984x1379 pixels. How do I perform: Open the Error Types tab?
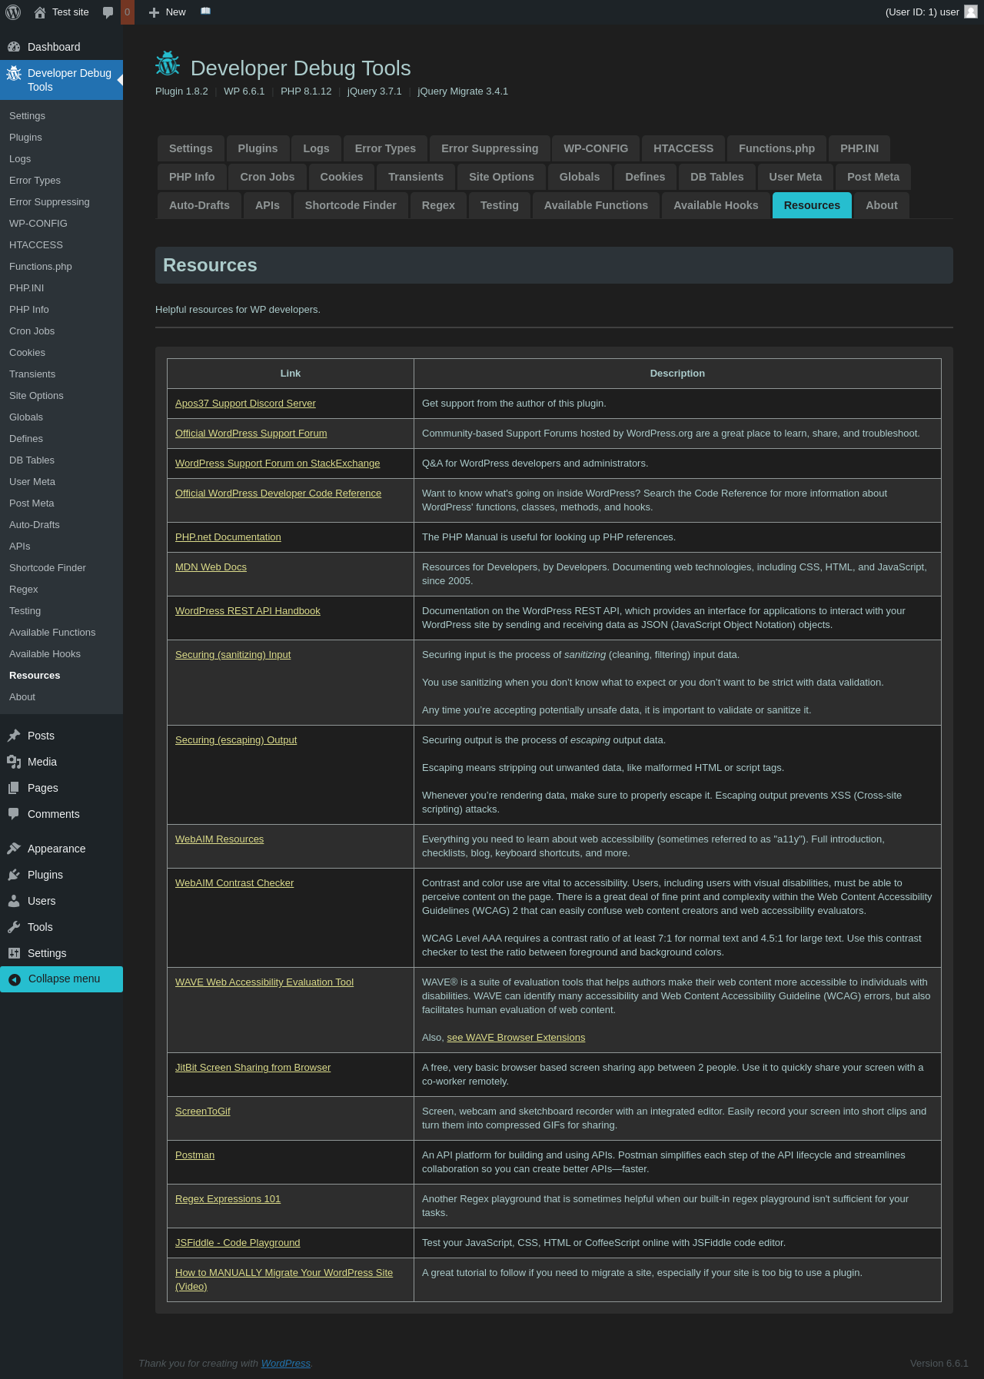pyautogui.click(x=385, y=148)
